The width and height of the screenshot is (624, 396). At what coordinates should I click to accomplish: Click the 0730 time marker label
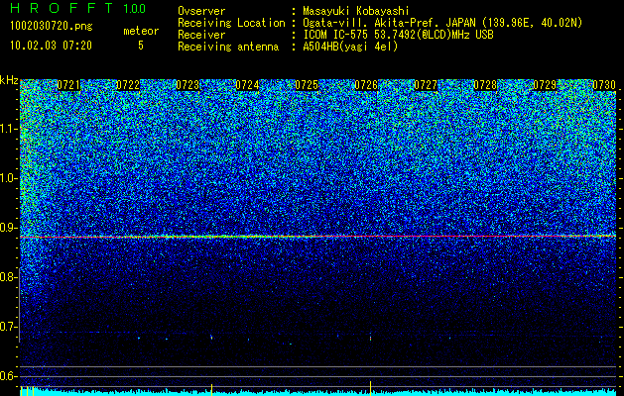pyautogui.click(x=604, y=85)
